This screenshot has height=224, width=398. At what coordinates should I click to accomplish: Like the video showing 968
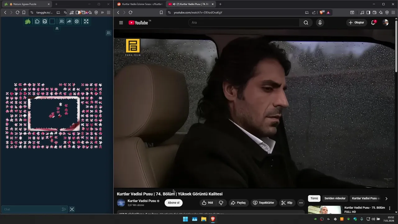[x=207, y=203]
